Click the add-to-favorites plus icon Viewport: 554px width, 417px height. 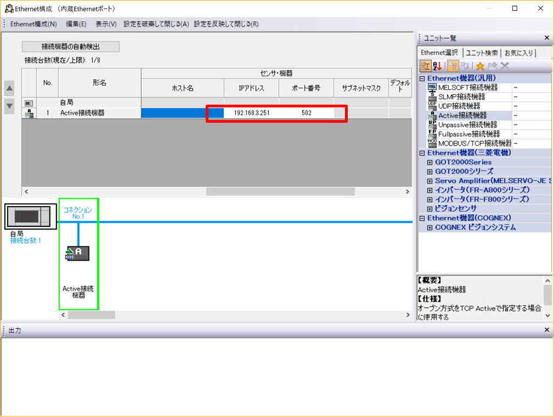[492, 66]
